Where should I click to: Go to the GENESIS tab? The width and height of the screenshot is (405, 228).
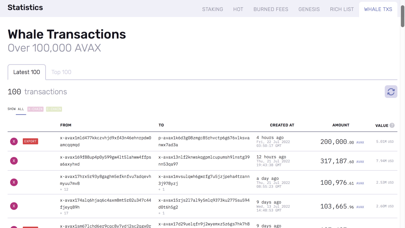pyautogui.click(x=309, y=9)
